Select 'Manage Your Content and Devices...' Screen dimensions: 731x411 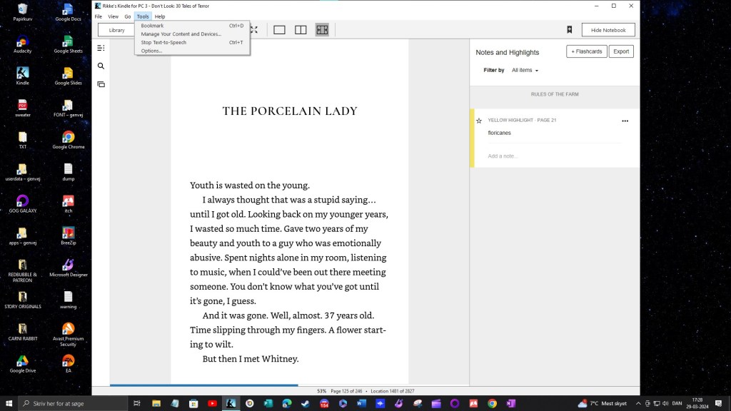(181, 34)
